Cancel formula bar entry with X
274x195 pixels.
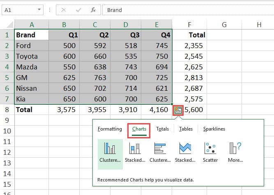(x=63, y=9)
